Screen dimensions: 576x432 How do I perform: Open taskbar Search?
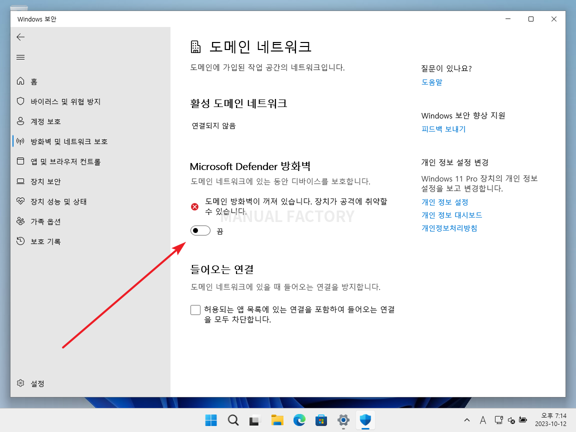pyautogui.click(x=233, y=420)
